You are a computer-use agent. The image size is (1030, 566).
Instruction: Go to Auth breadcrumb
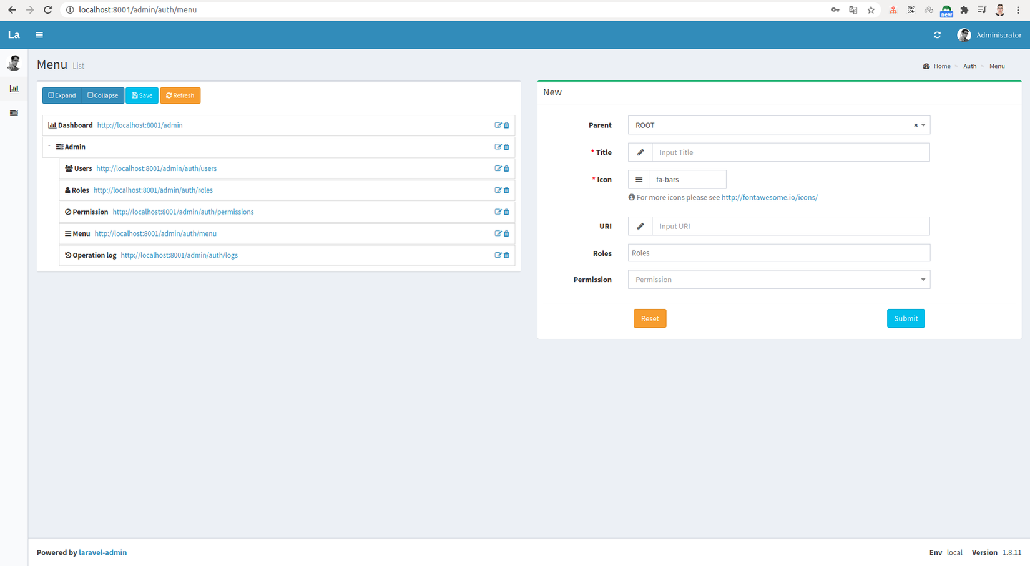(x=969, y=66)
